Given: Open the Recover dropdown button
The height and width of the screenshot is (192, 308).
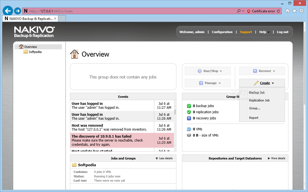Looking at the screenshot, I should coord(262,71).
